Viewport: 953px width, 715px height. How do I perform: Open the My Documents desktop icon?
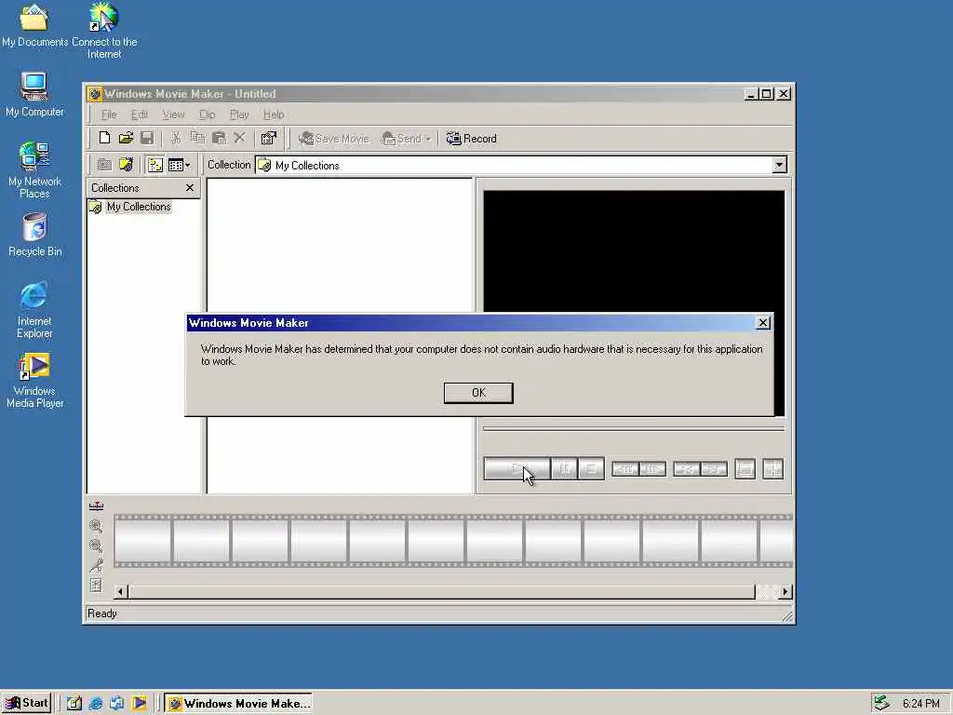34,25
